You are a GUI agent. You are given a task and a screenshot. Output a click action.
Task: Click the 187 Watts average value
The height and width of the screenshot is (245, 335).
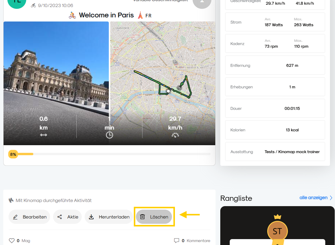(274, 25)
